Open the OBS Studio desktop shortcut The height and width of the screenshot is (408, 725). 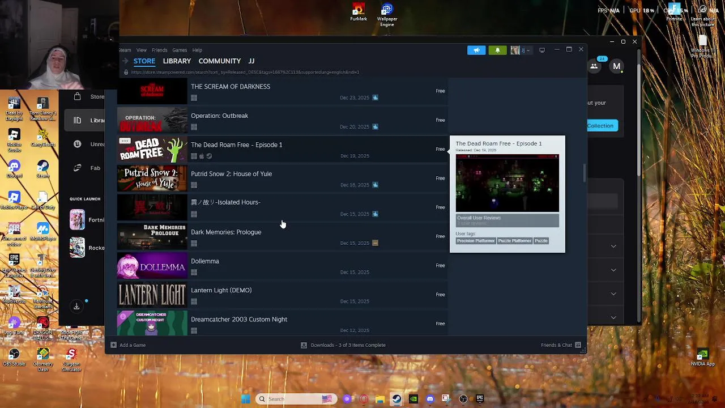pyautogui.click(x=14, y=357)
